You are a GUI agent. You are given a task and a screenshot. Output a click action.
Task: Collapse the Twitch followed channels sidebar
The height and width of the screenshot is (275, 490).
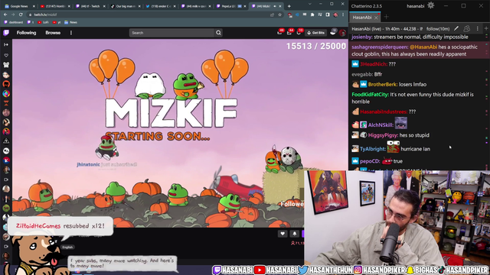point(6,44)
